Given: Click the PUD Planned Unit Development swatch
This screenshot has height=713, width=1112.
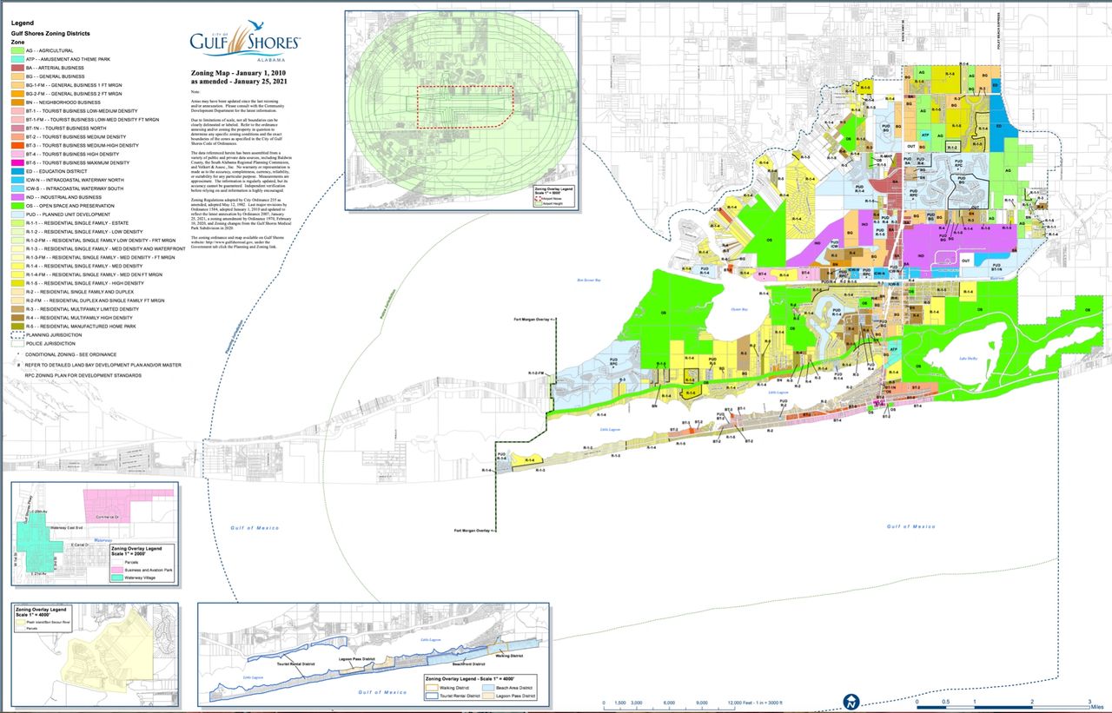Looking at the screenshot, I should tap(17, 215).
